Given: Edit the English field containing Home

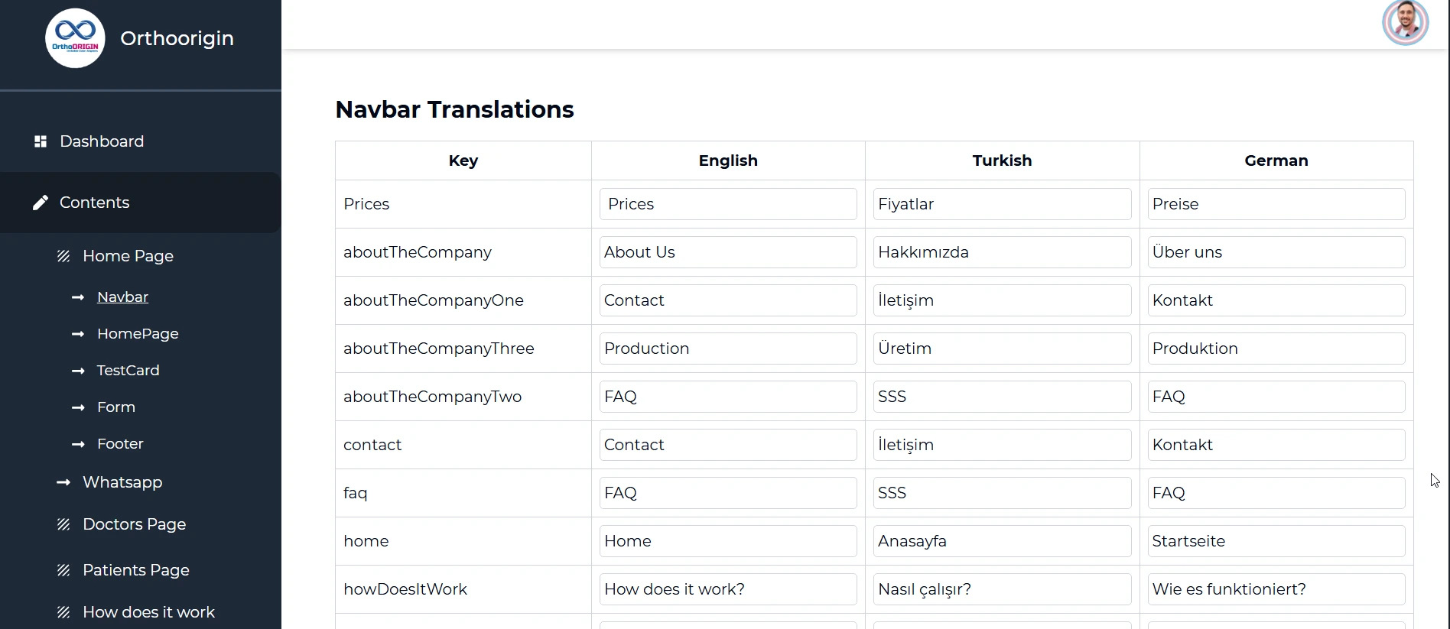Looking at the screenshot, I should pyautogui.click(x=728, y=541).
